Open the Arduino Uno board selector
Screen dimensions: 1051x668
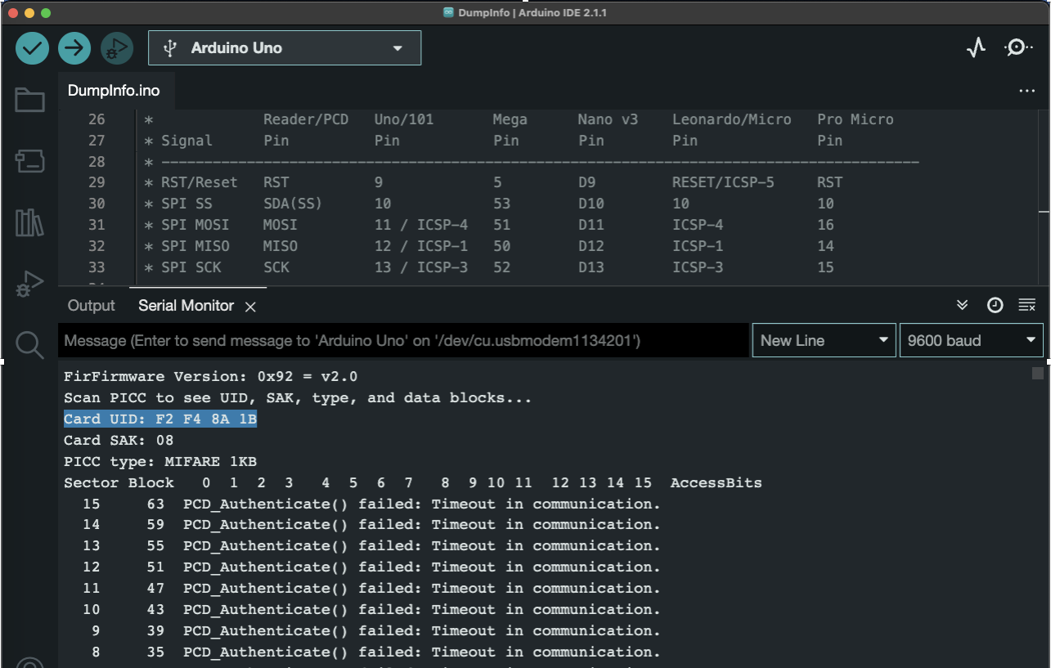(x=285, y=48)
